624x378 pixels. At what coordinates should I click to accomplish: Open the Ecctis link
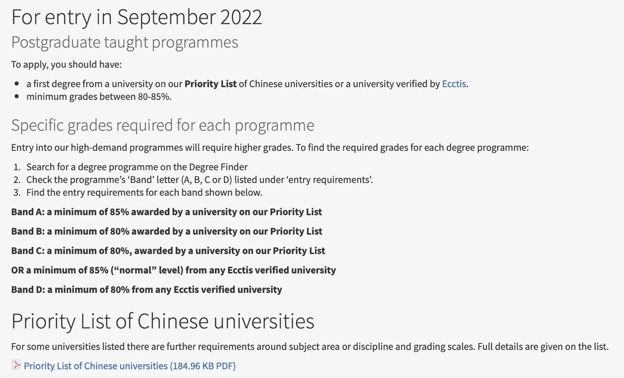coord(454,84)
